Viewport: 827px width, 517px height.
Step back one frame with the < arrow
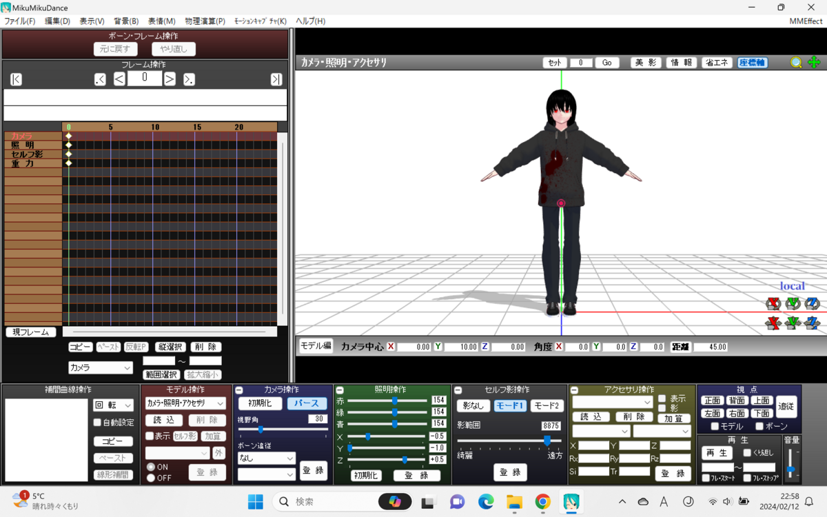[119, 79]
